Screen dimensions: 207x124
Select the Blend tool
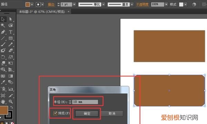pyautogui.click(x=11, y=82)
